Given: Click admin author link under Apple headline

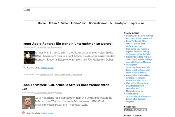Looking at the screenshot, I should pos(59,47).
